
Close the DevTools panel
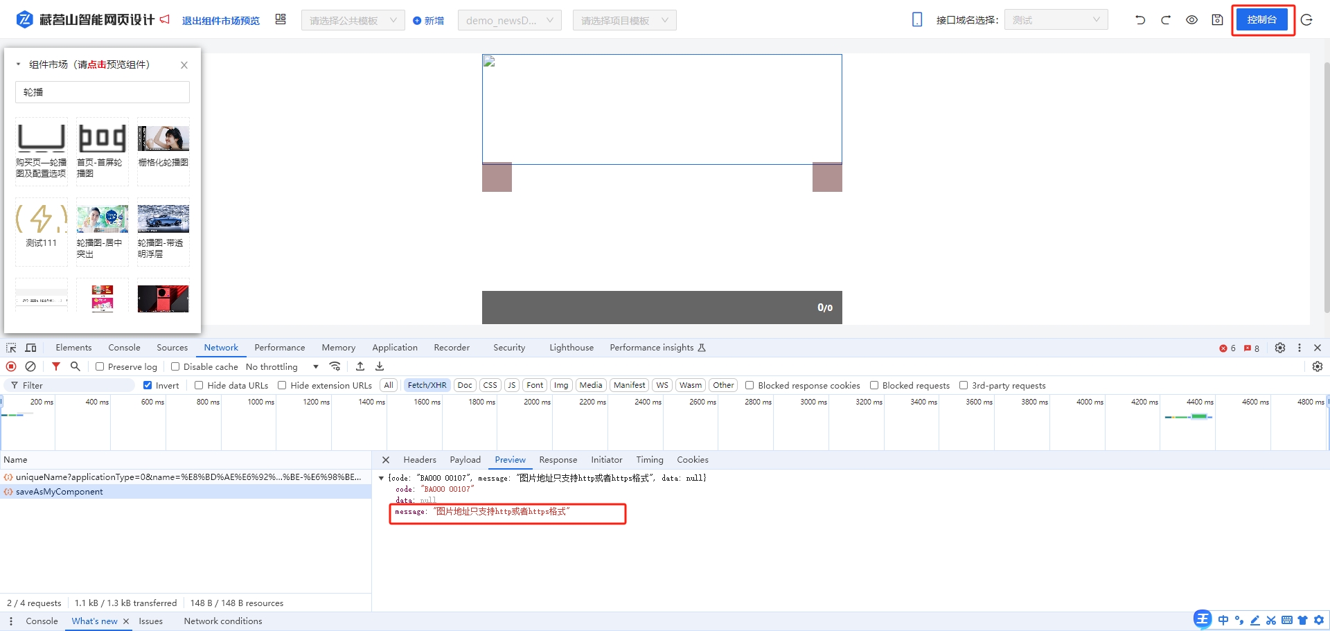1318,348
